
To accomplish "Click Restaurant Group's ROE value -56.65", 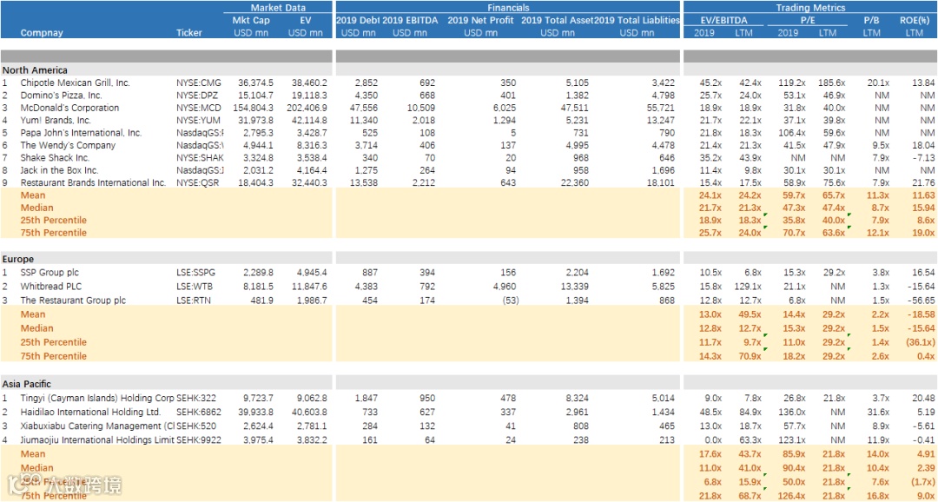I will coord(921,301).
